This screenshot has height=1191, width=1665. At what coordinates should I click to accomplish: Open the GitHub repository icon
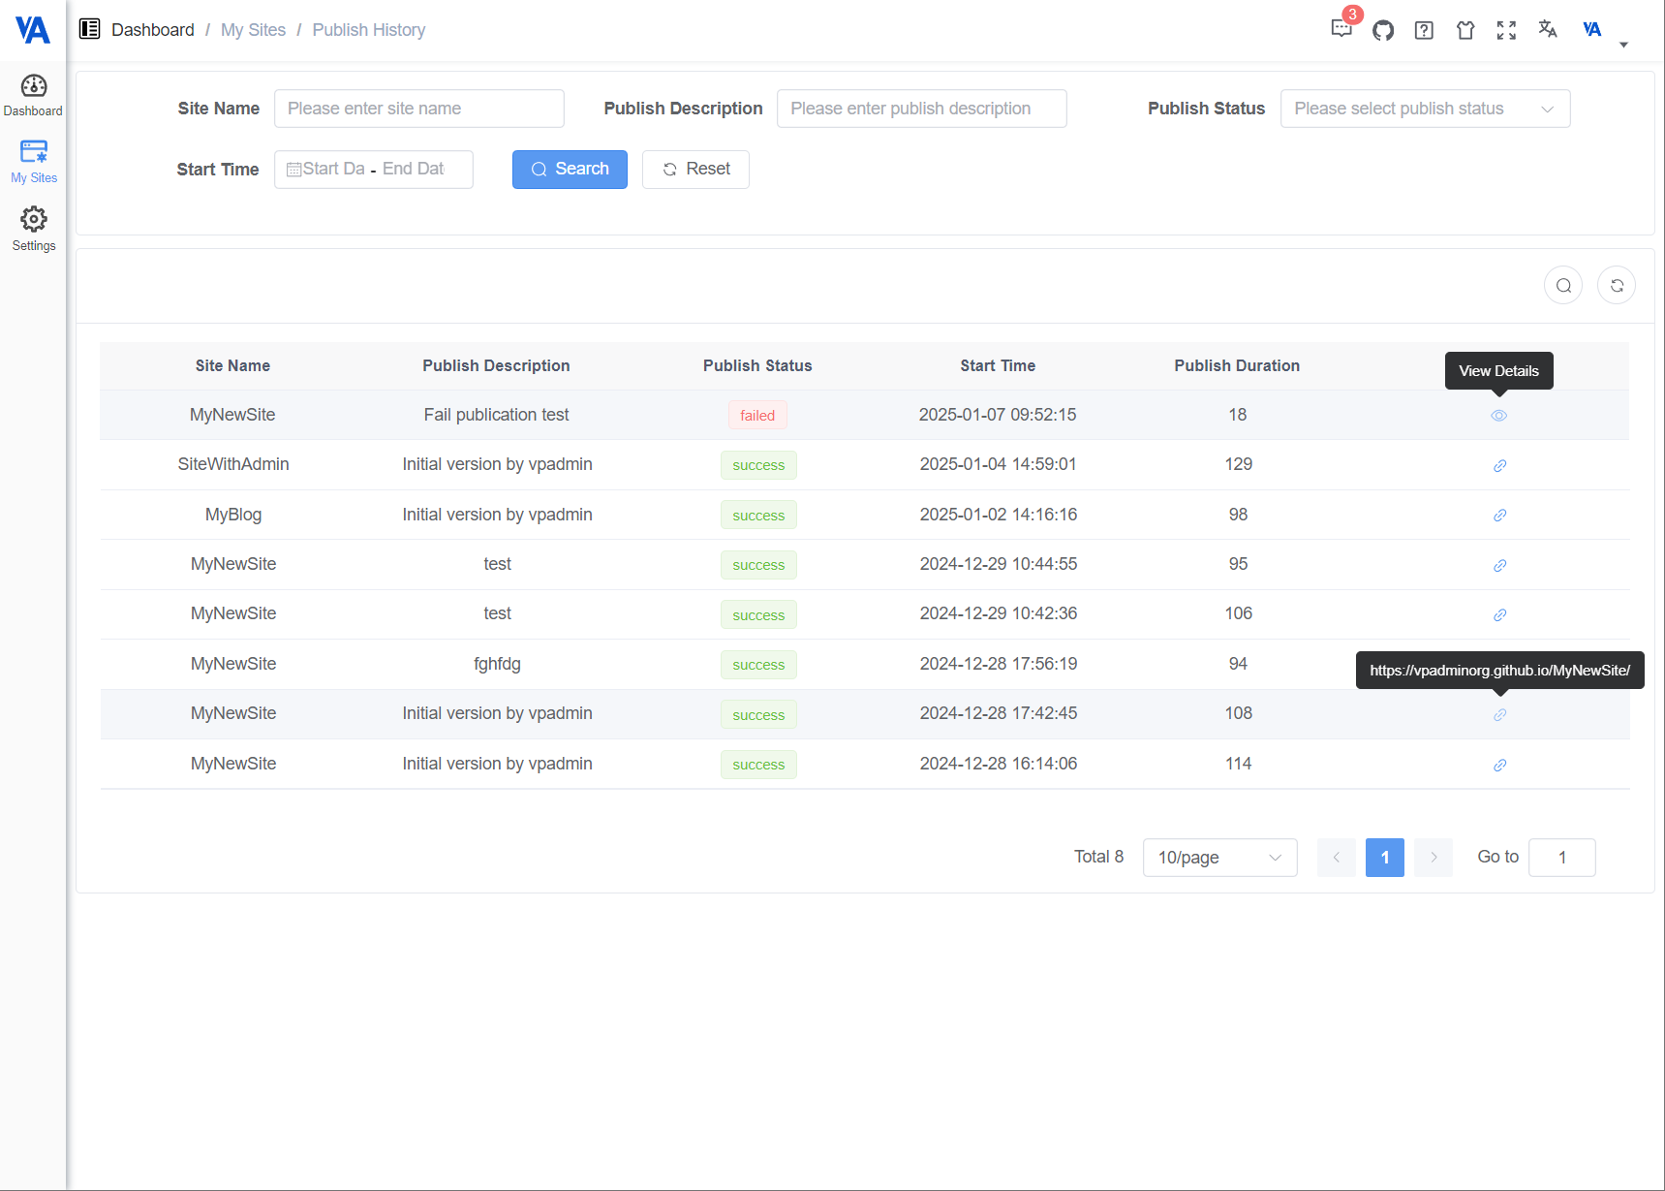pos(1383,30)
